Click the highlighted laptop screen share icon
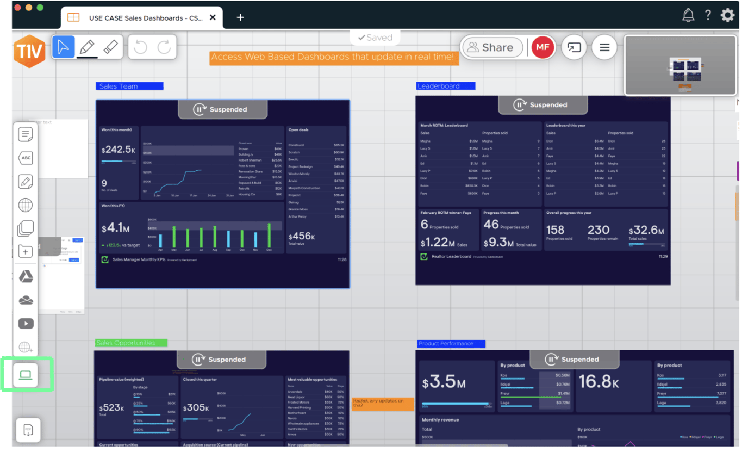 (x=26, y=375)
